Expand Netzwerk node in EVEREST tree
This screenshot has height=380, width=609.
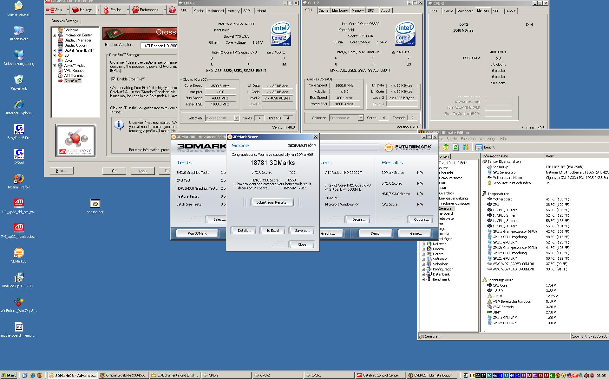click(x=423, y=244)
